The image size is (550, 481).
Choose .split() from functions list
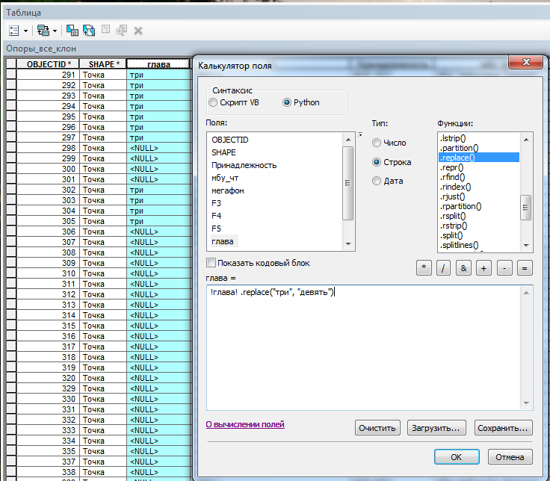(453, 235)
